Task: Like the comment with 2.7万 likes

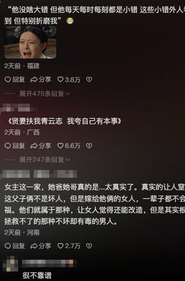Action: (x=69, y=246)
